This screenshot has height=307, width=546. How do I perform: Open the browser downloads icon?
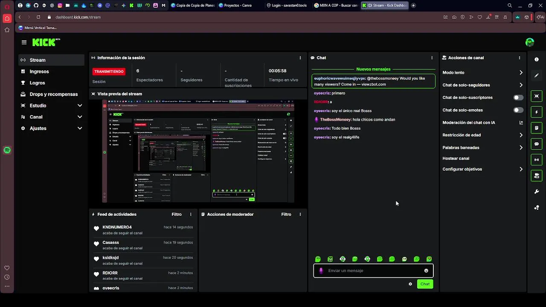(488, 17)
